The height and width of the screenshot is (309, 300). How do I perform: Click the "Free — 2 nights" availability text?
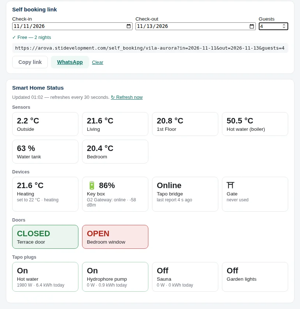(32, 37)
